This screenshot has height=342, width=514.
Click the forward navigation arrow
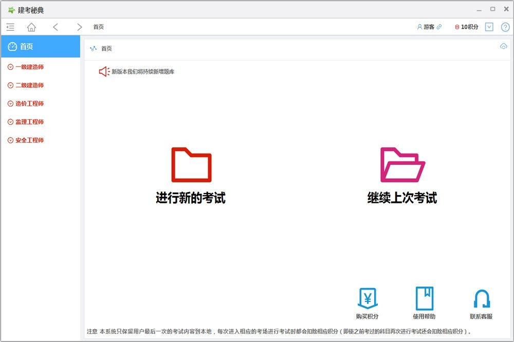(79, 27)
